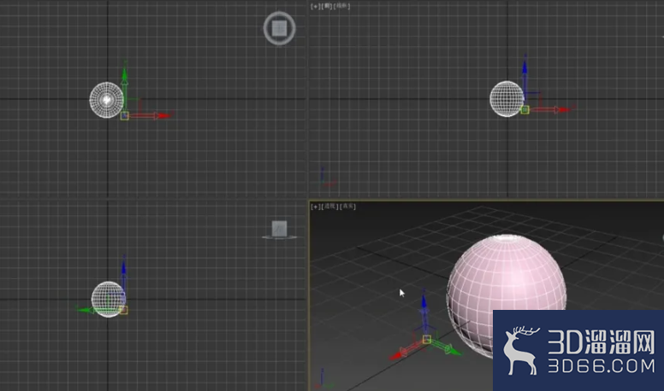This screenshot has height=391, width=664.
Task: Click the Left viewport ViewCube cube
Action: pos(279,229)
